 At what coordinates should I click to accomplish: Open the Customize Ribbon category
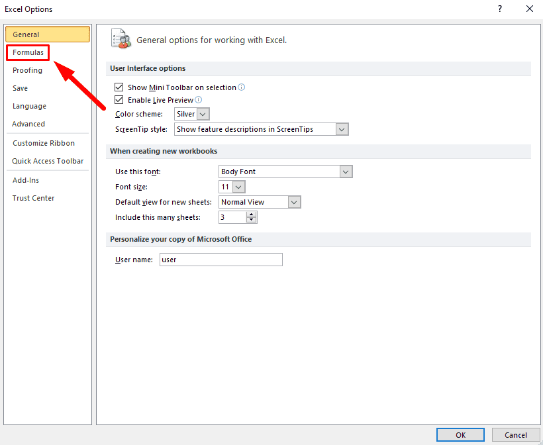(44, 143)
